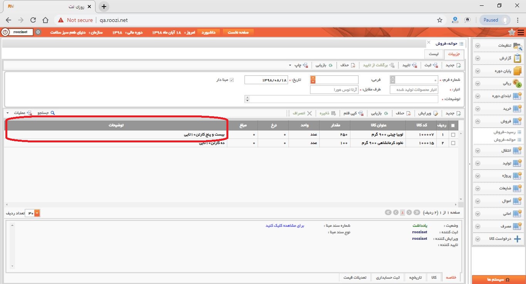Reload the page with Chrome refresh icon
The image size is (526, 284).
[x=33, y=20]
